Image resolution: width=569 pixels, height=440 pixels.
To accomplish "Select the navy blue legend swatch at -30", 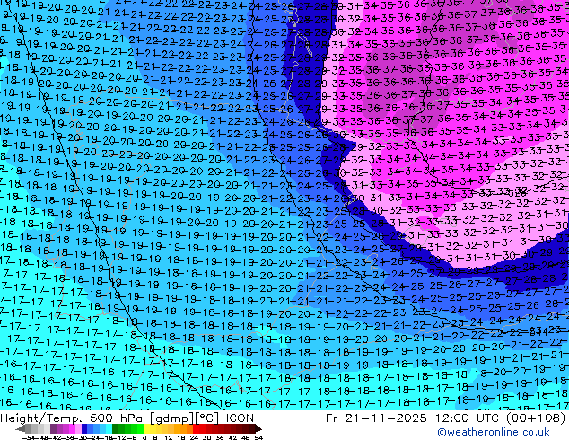I will (x=84, y=428).
